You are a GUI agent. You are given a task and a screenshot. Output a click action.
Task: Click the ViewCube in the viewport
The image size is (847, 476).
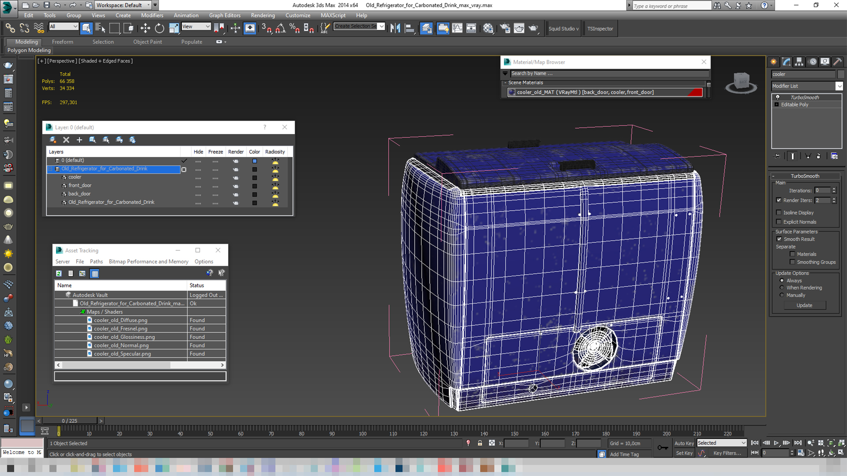(741, 82)
